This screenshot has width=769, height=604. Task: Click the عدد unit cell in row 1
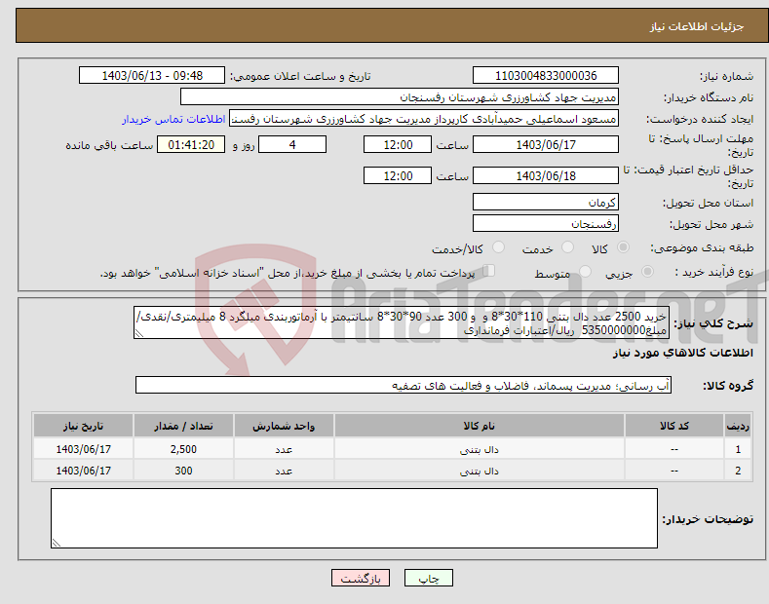[284, 449]
